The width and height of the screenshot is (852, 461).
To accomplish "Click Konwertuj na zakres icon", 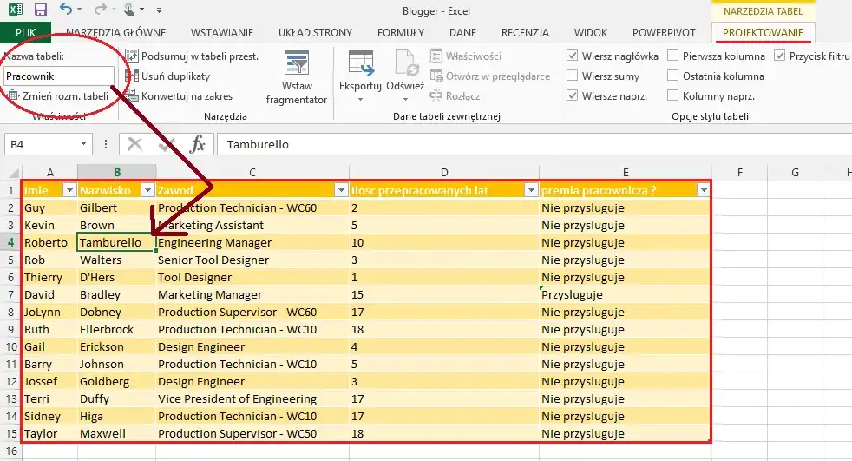I will click(x=132, y=95).
